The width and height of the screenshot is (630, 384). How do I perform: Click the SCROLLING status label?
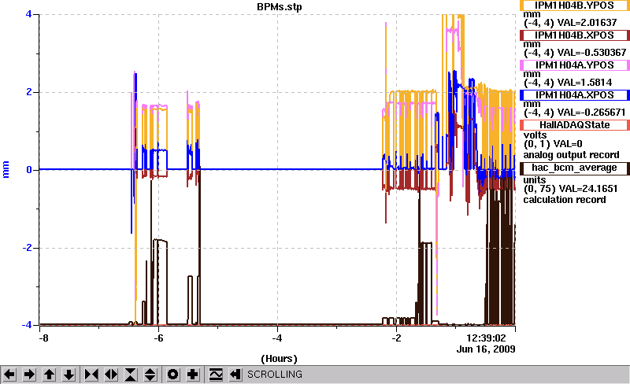pyautogui.click(x=275, y=375)
